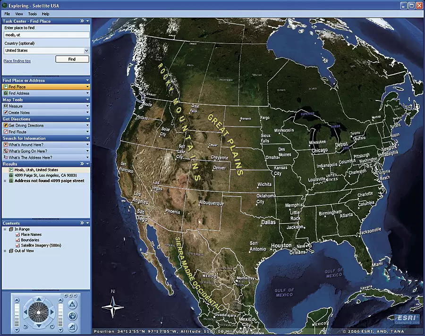
Task: Open the Find Address task
Action: click(46, 93)
